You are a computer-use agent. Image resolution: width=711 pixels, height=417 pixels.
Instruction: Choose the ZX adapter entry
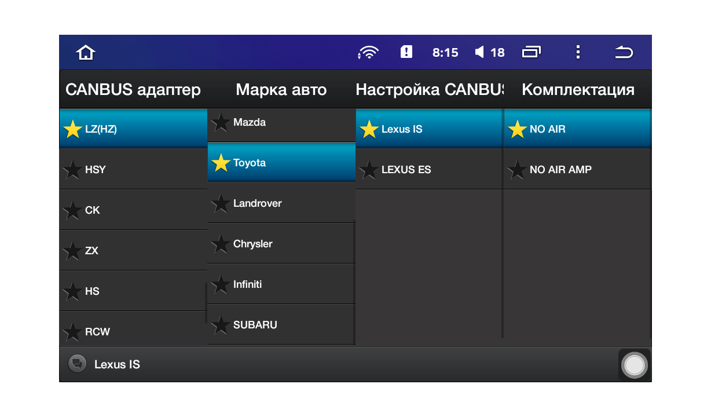[x=133, y=250]
